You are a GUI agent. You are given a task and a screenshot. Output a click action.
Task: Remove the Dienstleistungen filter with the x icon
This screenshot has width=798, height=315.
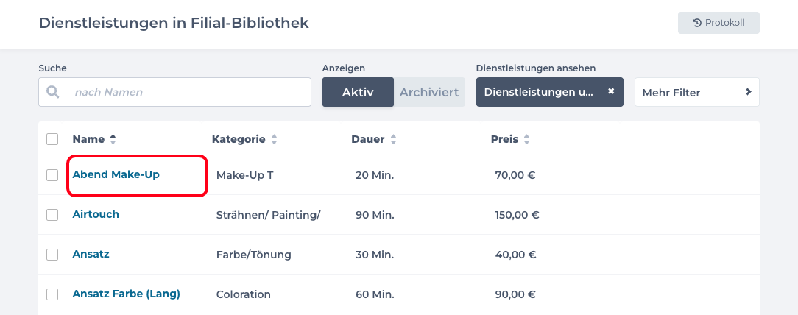click(610, 92)
